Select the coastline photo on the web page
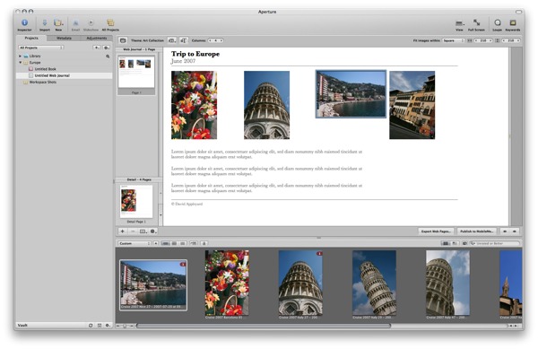538x349 pixels. (x=351, y=94)
